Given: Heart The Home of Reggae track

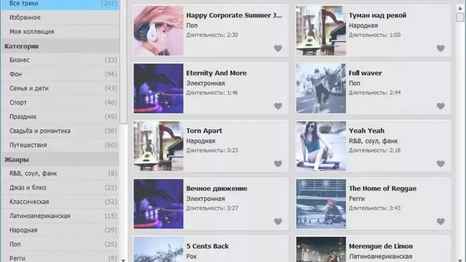Looking at the screenshot, I should pos(440,221).
